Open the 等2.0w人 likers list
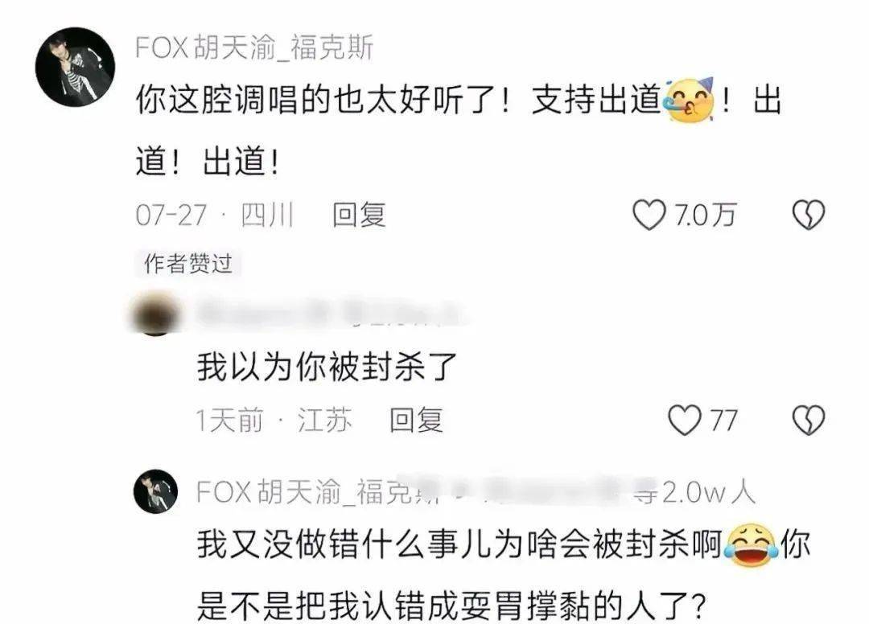 point(695,491)
